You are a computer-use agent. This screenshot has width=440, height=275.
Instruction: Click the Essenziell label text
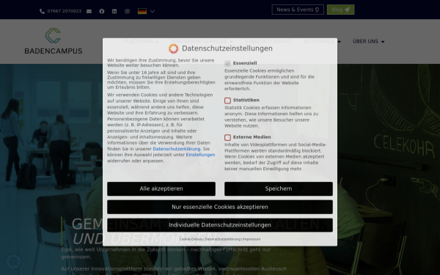click(x=245, y=63)
